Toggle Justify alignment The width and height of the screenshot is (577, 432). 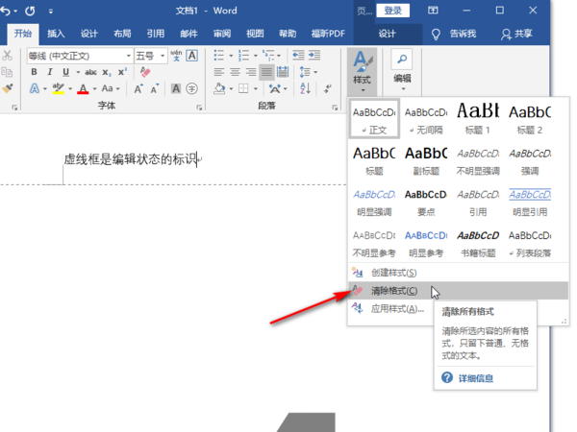coord(266,72)
